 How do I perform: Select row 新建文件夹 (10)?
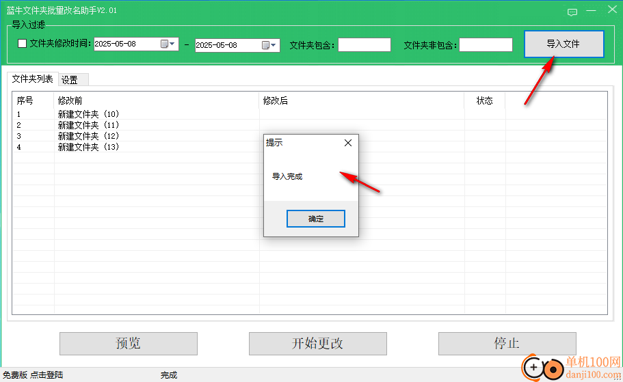tap(310, 114)
